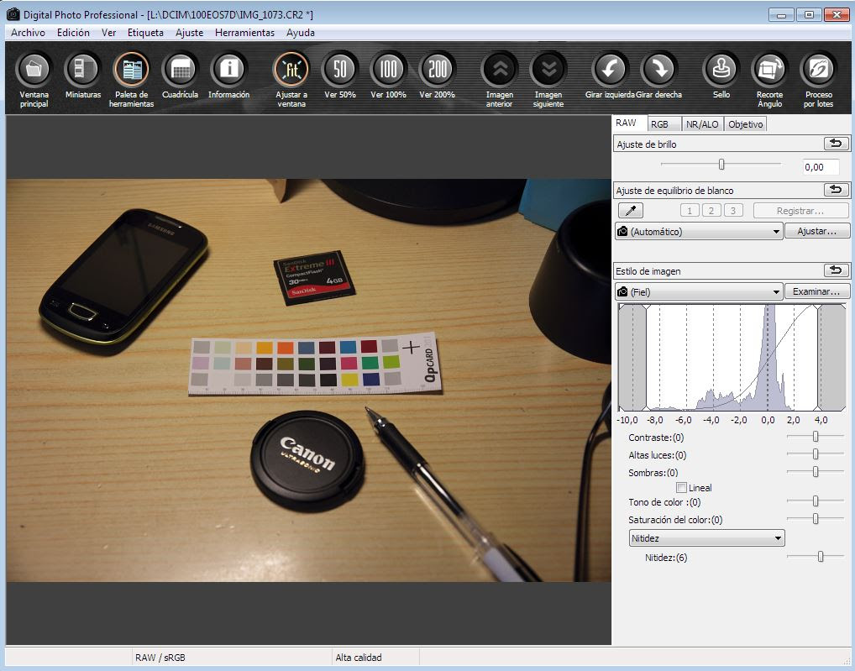Open the Ajuste menu
This screenshot has height=671, width=855.
point(189,33)
